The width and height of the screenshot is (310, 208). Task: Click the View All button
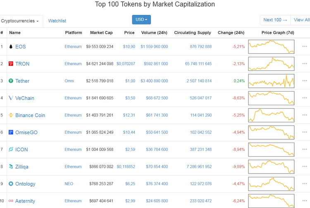301,20
